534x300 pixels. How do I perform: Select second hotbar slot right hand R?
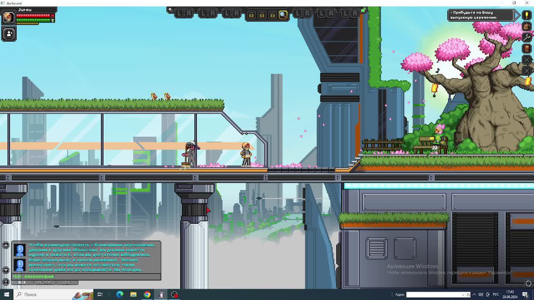click(x=212, y=13)
